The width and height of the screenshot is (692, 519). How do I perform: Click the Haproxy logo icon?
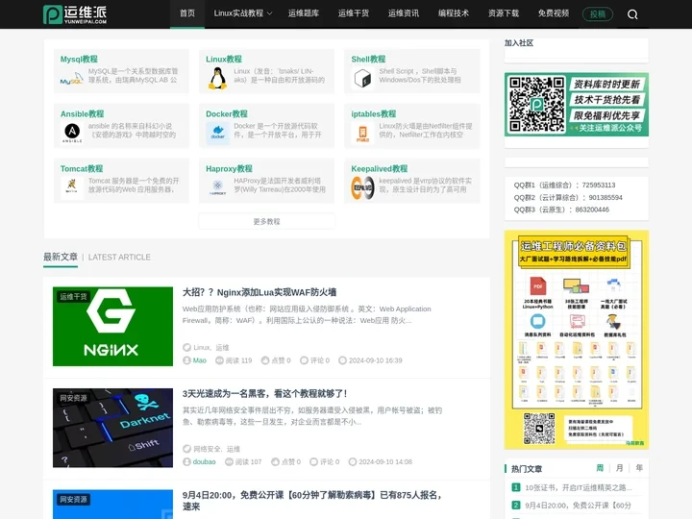coord(217,187)
